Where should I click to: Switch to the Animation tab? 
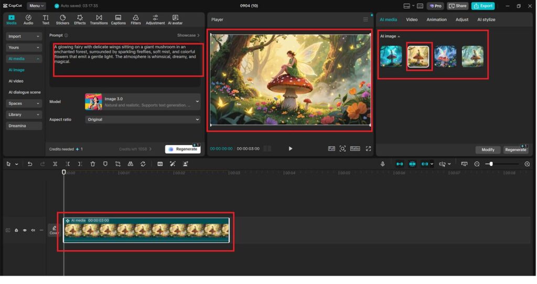pos(436,19)
